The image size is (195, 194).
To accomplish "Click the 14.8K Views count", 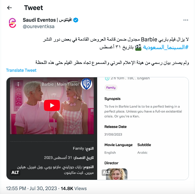I will tap(74, 189).
